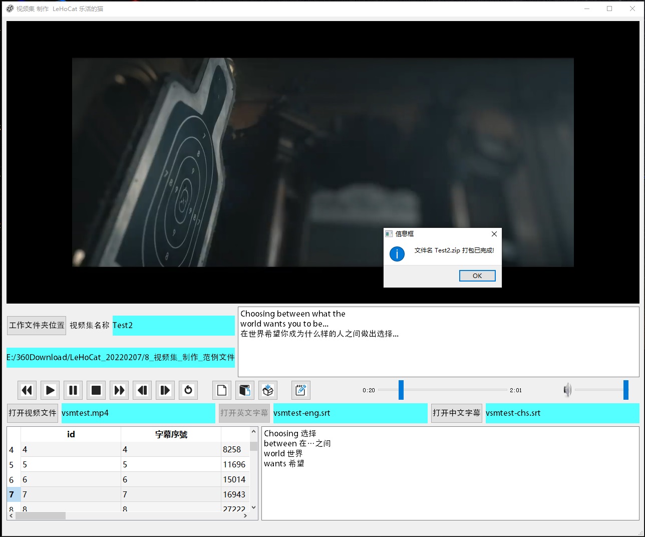The width and height of the screenshot is (645, 537).
Task: Click the horizontal scrollbar thumb
Action: [x=40, y=515]
